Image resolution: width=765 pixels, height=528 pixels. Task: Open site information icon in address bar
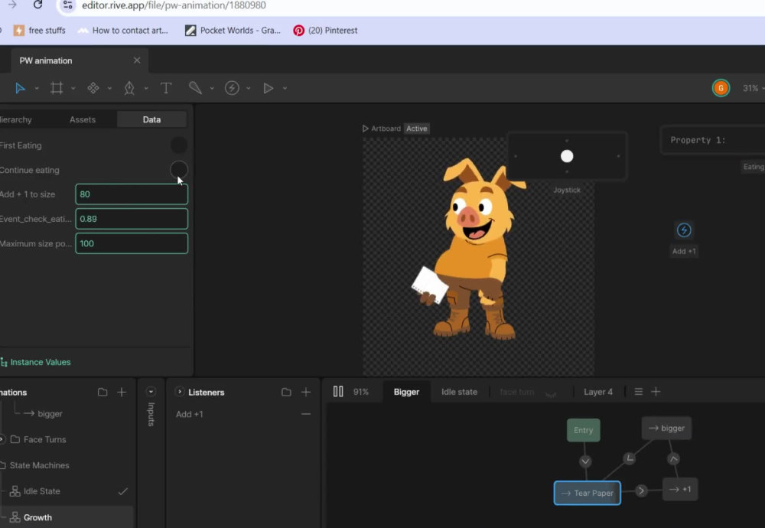click(68, 5)
